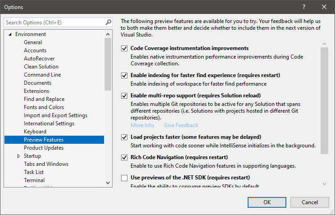Click the search magnifier icon
Image resolution: width=335 pixels, height=215 pixels.
[109, 22]
